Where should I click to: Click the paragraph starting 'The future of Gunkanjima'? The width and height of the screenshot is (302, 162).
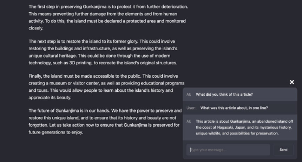[x=105, y=121]
